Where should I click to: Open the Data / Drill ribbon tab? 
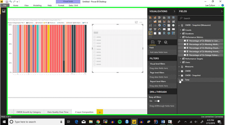tap(73, 5)
